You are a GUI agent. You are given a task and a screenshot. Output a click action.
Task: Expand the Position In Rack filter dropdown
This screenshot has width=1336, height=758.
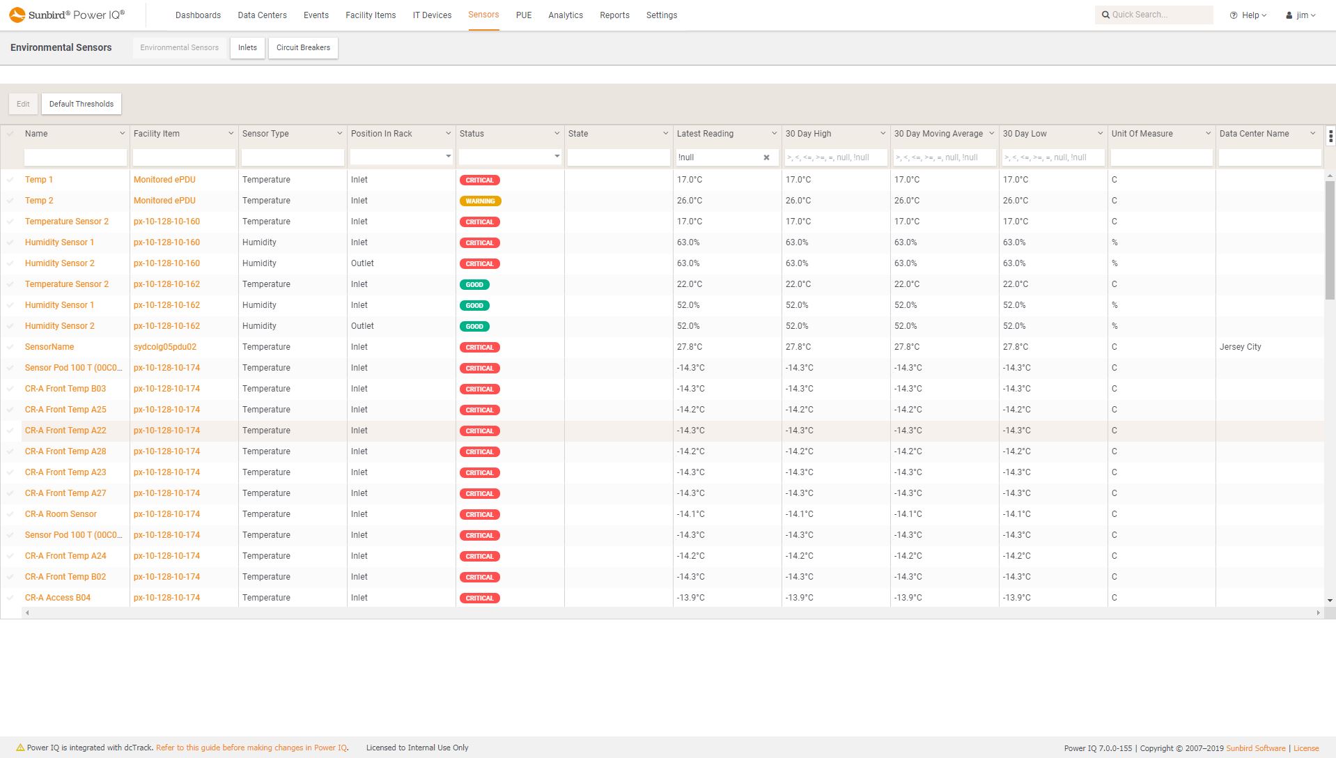tap(448, 157)
